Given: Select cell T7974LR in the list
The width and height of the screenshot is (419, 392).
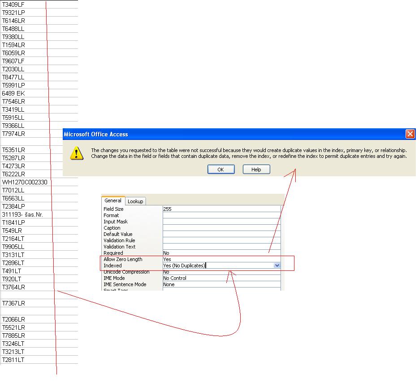Looking at the screenshot, I should [x=32, y=134].
